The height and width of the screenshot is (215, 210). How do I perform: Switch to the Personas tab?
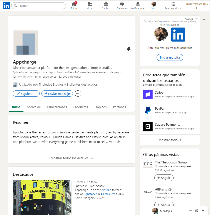pyautogui.click(x=119, y=107)
